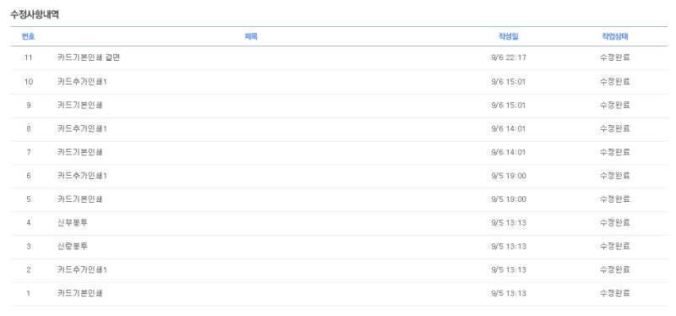Click the '수정사항내역' heading
Screen dimensions: 676x316
(x=35, y=14)
